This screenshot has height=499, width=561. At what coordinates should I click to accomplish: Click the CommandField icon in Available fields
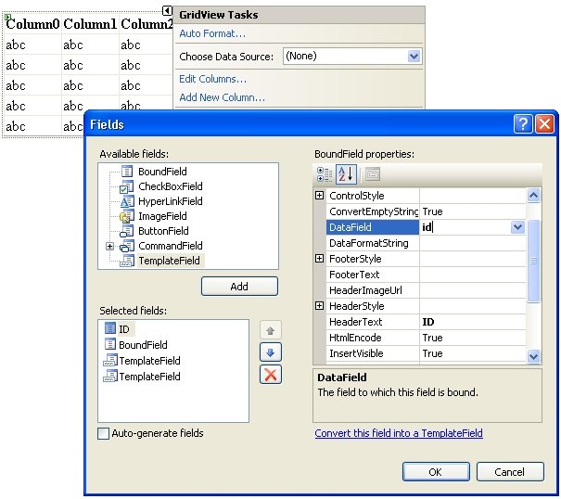click(x=126, y=246)
